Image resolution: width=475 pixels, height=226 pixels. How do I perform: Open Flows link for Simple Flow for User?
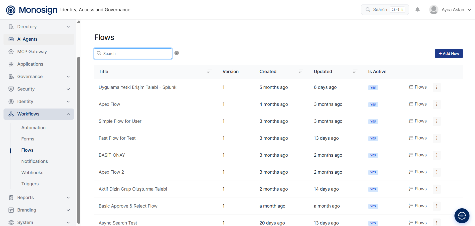point(417,121)
